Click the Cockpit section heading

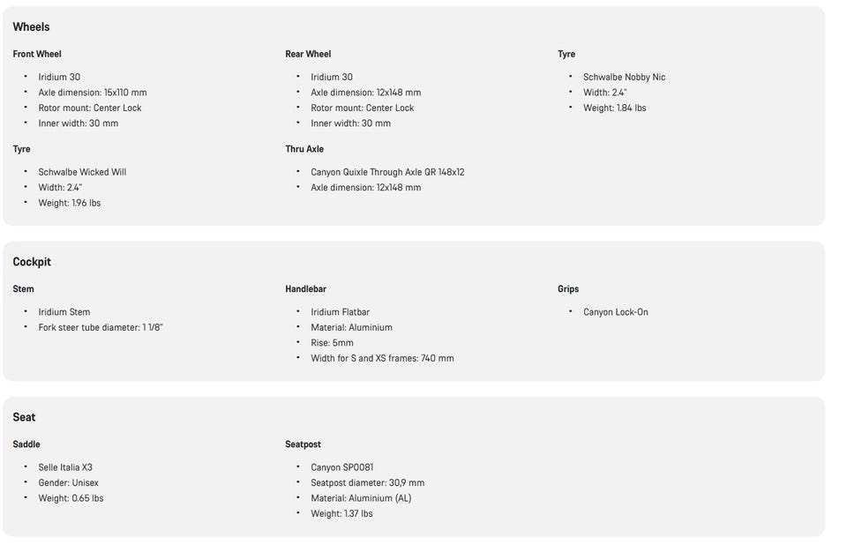pyautogui.click(x=32, y=262)
